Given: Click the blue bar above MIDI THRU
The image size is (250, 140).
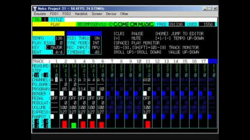Looking at the screenshot, I should (84, 33).
